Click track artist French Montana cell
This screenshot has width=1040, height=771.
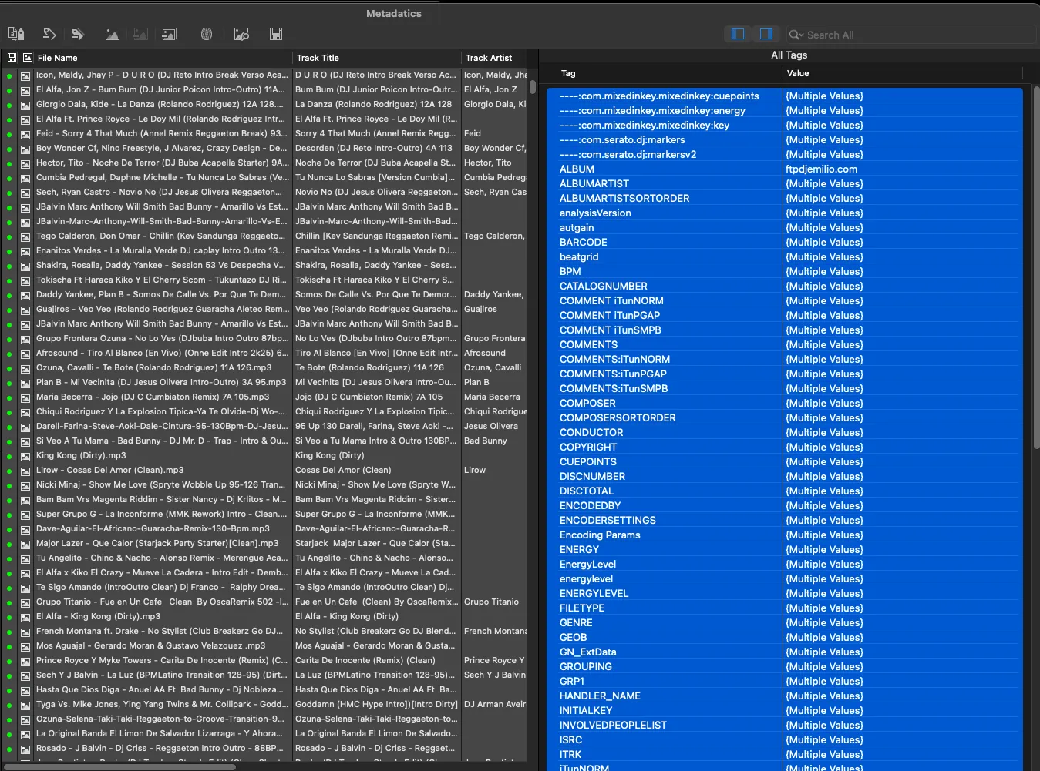[x=495, y=632]
